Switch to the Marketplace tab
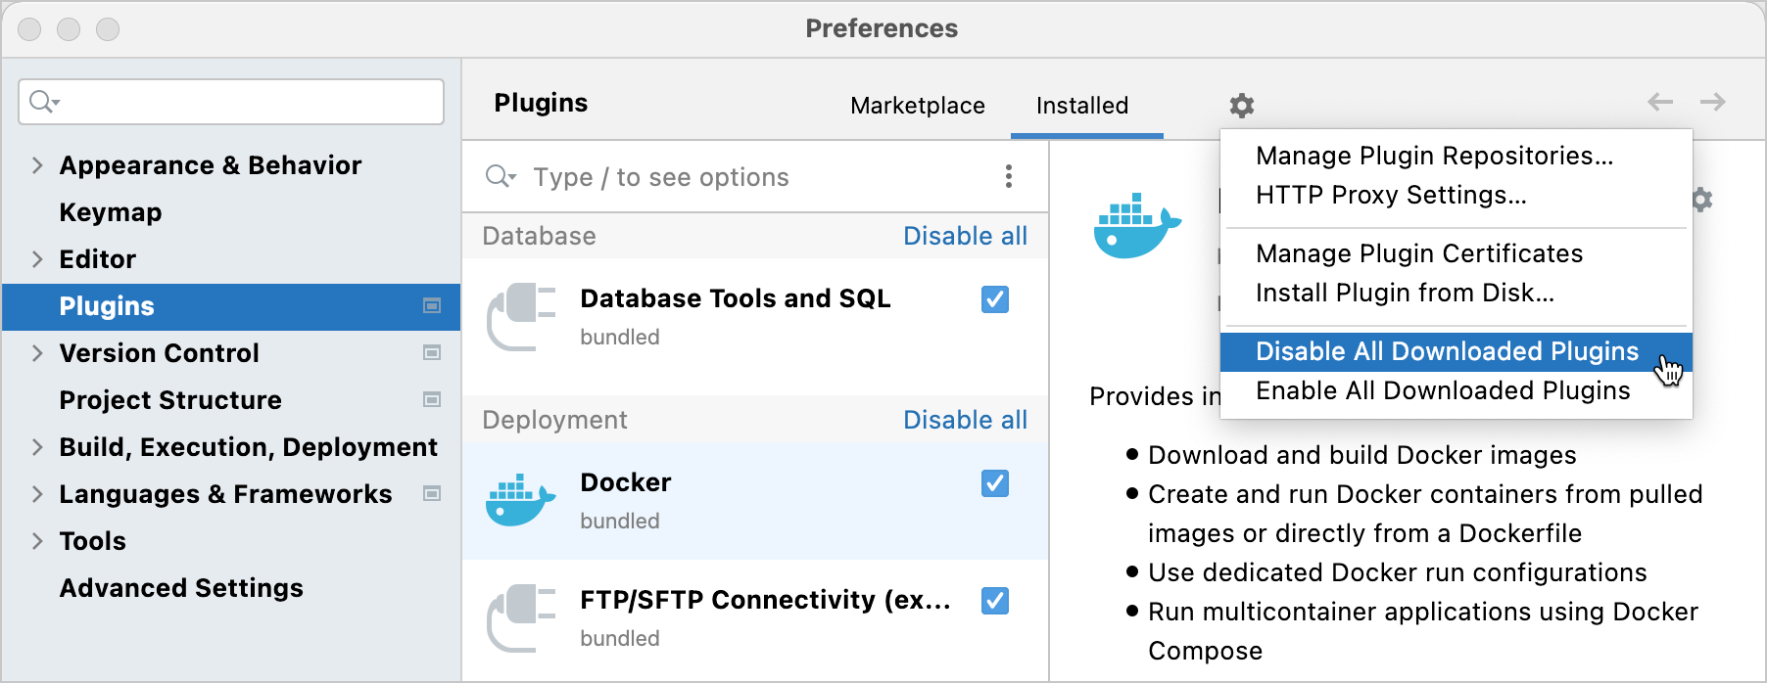Image resolution: width=1767 pixels, height=683 pixels. click(917, 106)
